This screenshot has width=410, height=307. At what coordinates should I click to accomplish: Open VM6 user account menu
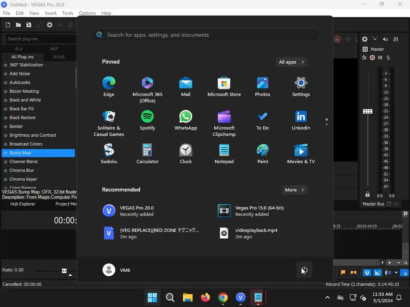[x=117, y=270]
